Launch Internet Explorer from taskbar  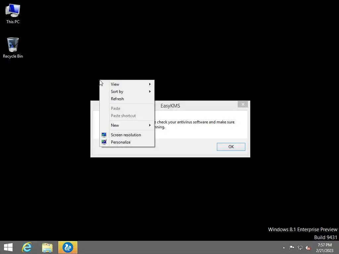click(27, 247)
